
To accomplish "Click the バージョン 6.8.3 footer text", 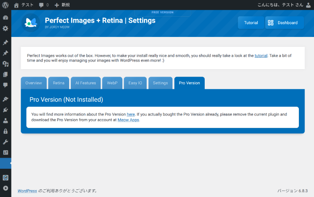I will click(293, 191).
